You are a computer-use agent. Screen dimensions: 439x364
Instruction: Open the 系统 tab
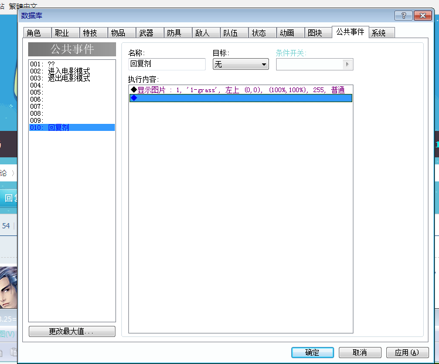click(x=382, y=33)
